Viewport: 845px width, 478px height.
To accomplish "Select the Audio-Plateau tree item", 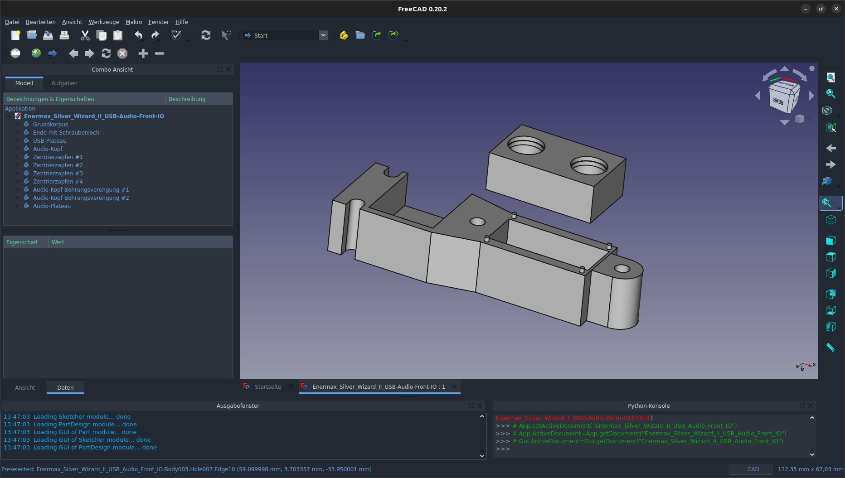I will click(52, 206).
